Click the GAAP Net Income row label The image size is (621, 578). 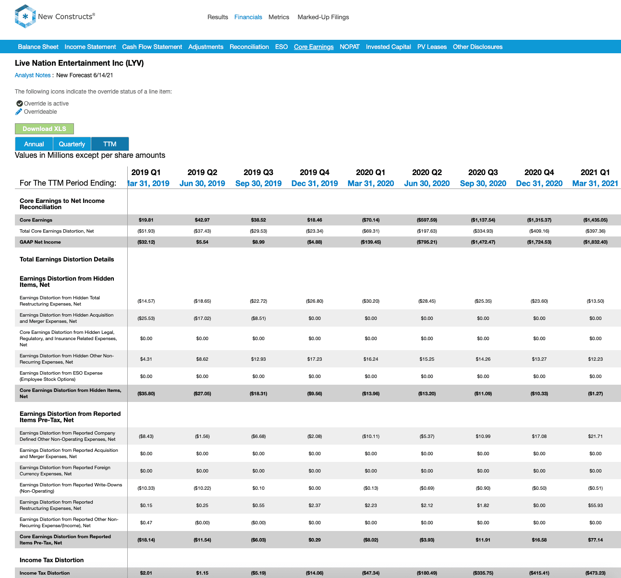pos(40,242)
